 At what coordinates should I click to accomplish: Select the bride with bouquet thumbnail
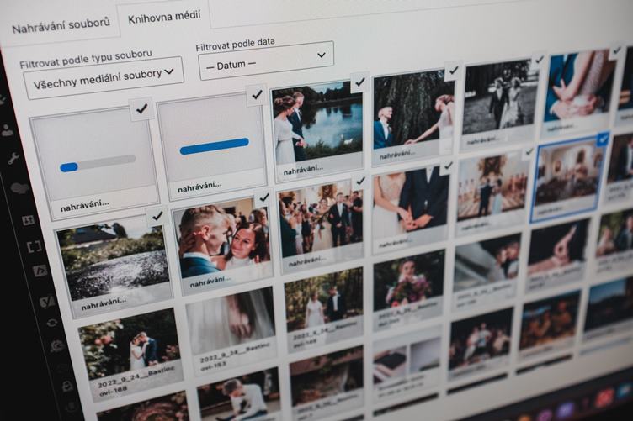(408, 289)
